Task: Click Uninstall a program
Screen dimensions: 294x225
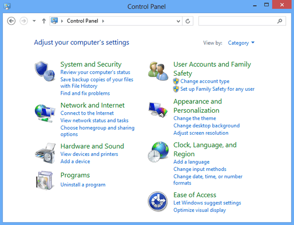Action: [83, 184]
